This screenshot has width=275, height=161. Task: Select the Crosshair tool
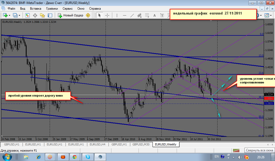[107, 15]
